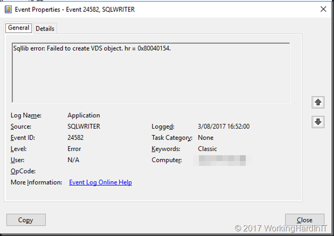Click the Task Category value None
The height and width of the screenshot is (236, 334).
pyautogui.click(x=205, y=137)
